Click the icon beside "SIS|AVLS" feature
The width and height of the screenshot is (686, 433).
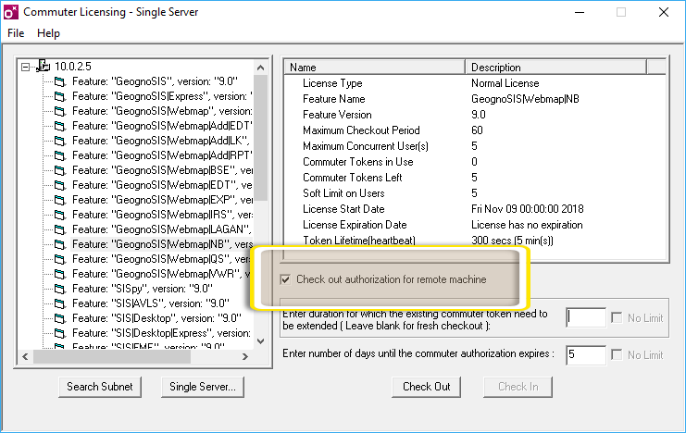(x=60, y=304)
